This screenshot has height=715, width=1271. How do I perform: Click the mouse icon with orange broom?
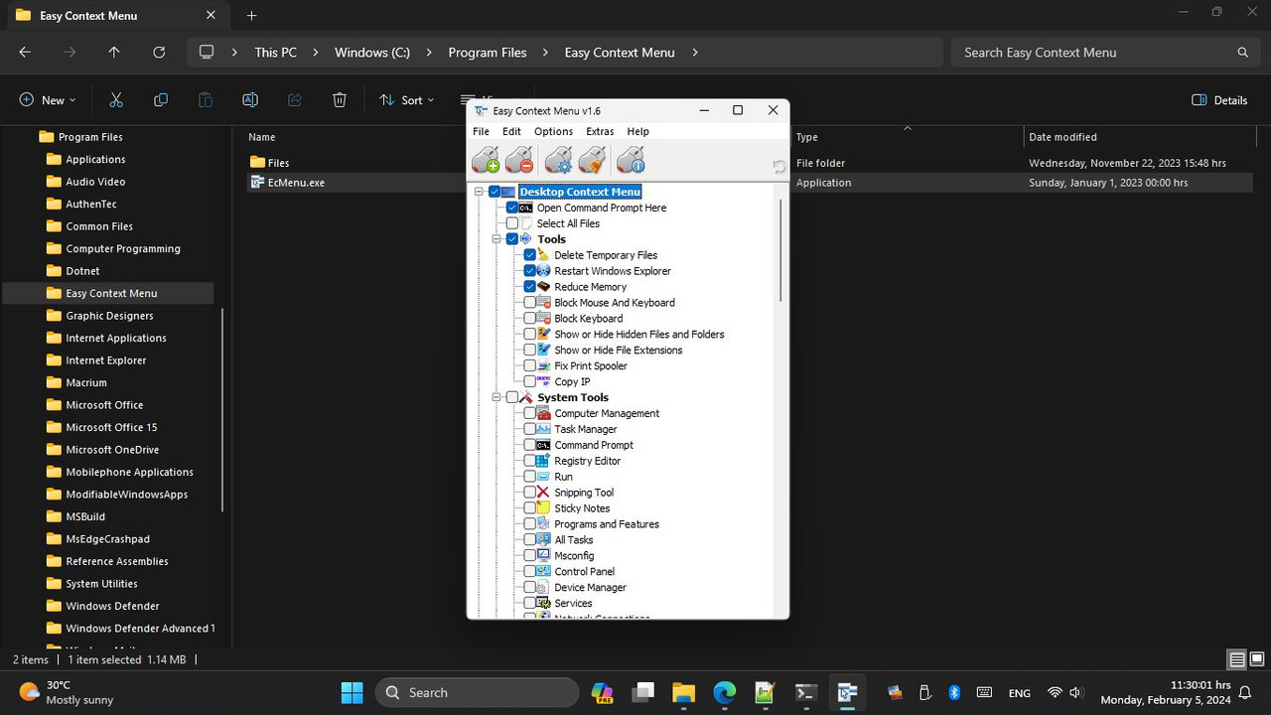(x=593, y=159)
